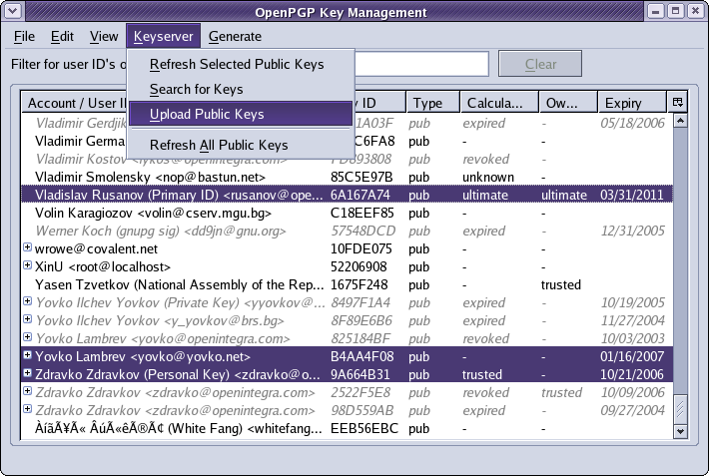
Task: Choose Upload Public Keys menu entry
Action: [207, 114]
